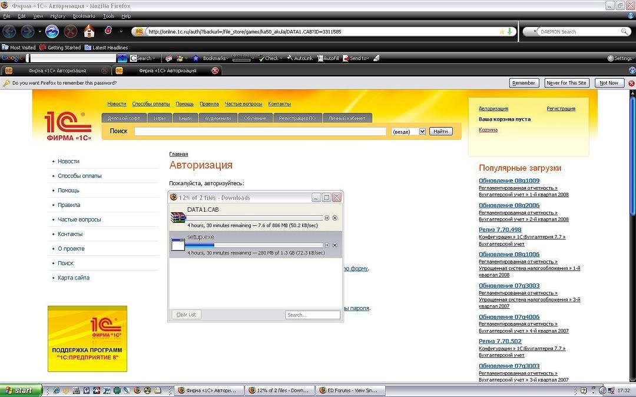Switch to the Игры site tab
Image resolution: width=636 pixels, height=397 pixels.
(x=160, y=118)
